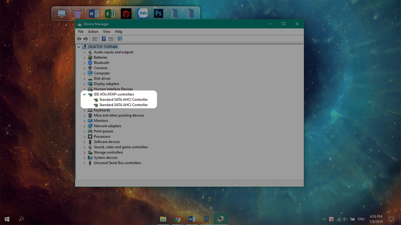Viewport: 401px width, 225px height.
Task: Switch to Word in the taskbar
Action: pyautogui.click(x=192, y=219)
